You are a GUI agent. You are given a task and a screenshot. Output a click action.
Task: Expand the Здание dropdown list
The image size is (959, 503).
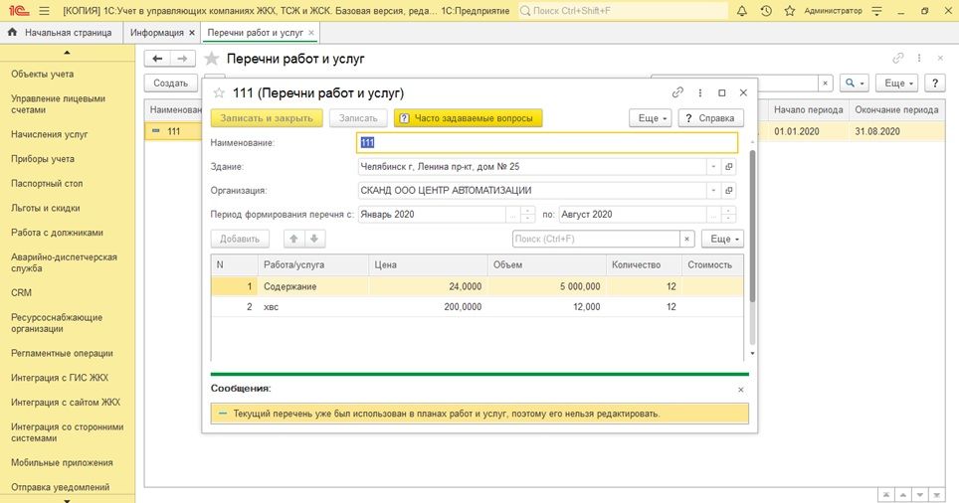click(713, 167)
